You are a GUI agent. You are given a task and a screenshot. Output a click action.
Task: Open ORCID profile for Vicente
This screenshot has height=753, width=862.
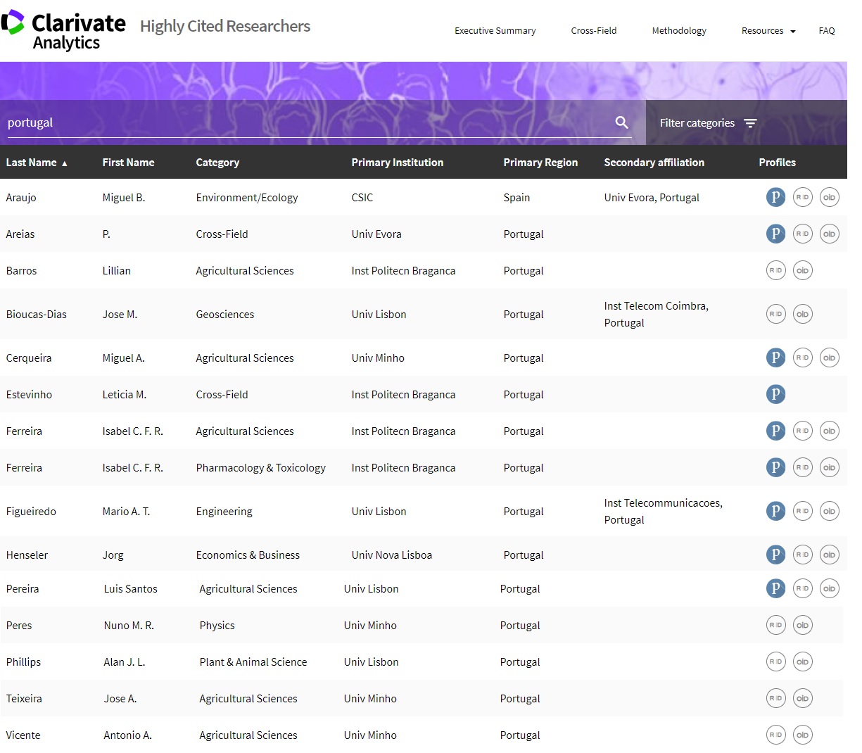coord(802,735)
